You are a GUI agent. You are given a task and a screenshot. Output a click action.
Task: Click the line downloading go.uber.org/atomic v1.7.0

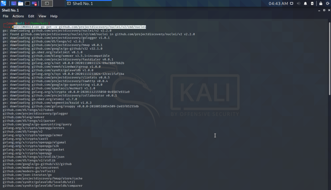(40, 99)
